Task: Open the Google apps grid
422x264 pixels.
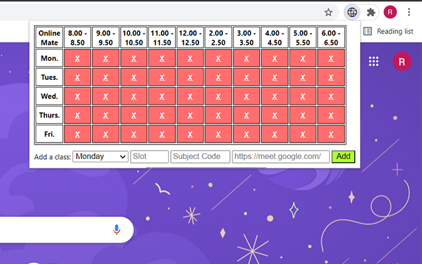Action: [374, 61]
